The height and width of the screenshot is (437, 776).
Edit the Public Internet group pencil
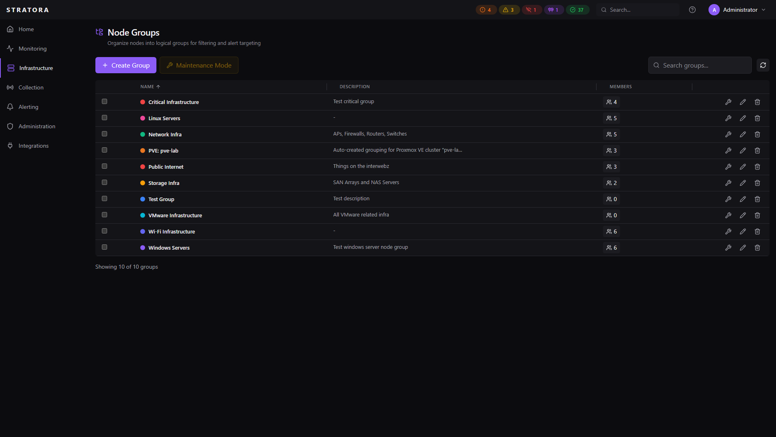[742, 167]
